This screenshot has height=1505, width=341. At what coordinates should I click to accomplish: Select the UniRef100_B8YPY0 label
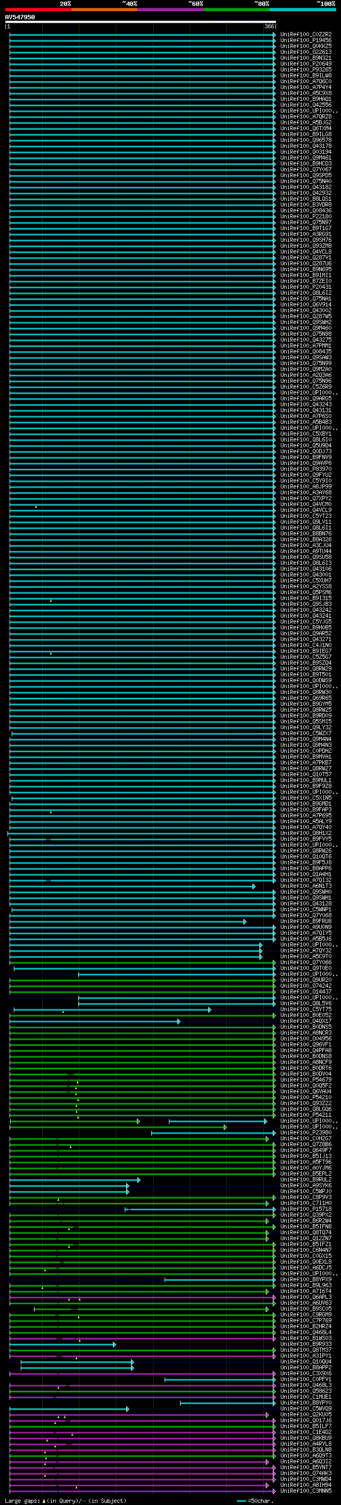pyautogui.click(x=306, y=1402)
